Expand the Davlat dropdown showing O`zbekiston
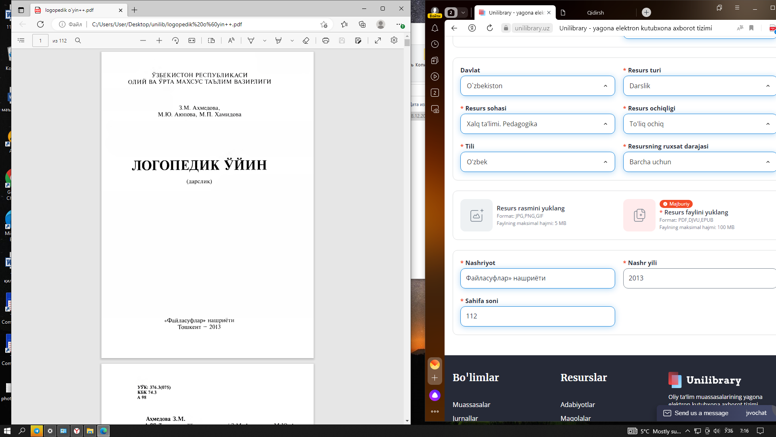The height and width of the screenshot is (437, 776). pos(537,86)
